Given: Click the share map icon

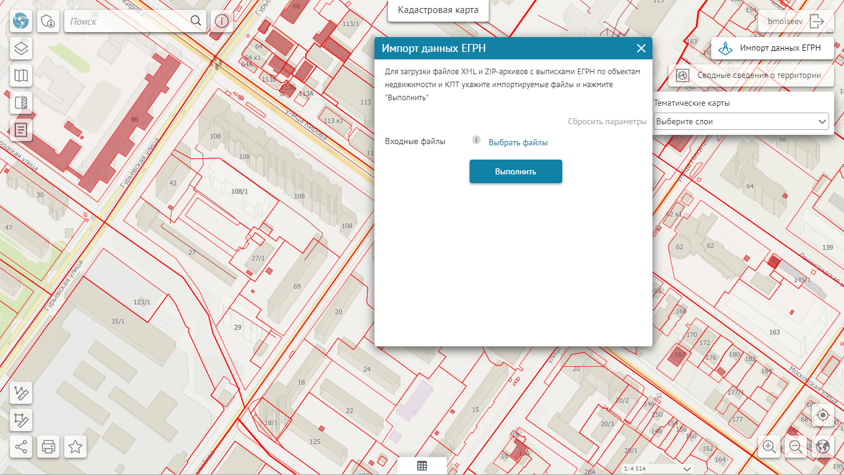Looking at the screenshot, I should [x=21, y=447].
